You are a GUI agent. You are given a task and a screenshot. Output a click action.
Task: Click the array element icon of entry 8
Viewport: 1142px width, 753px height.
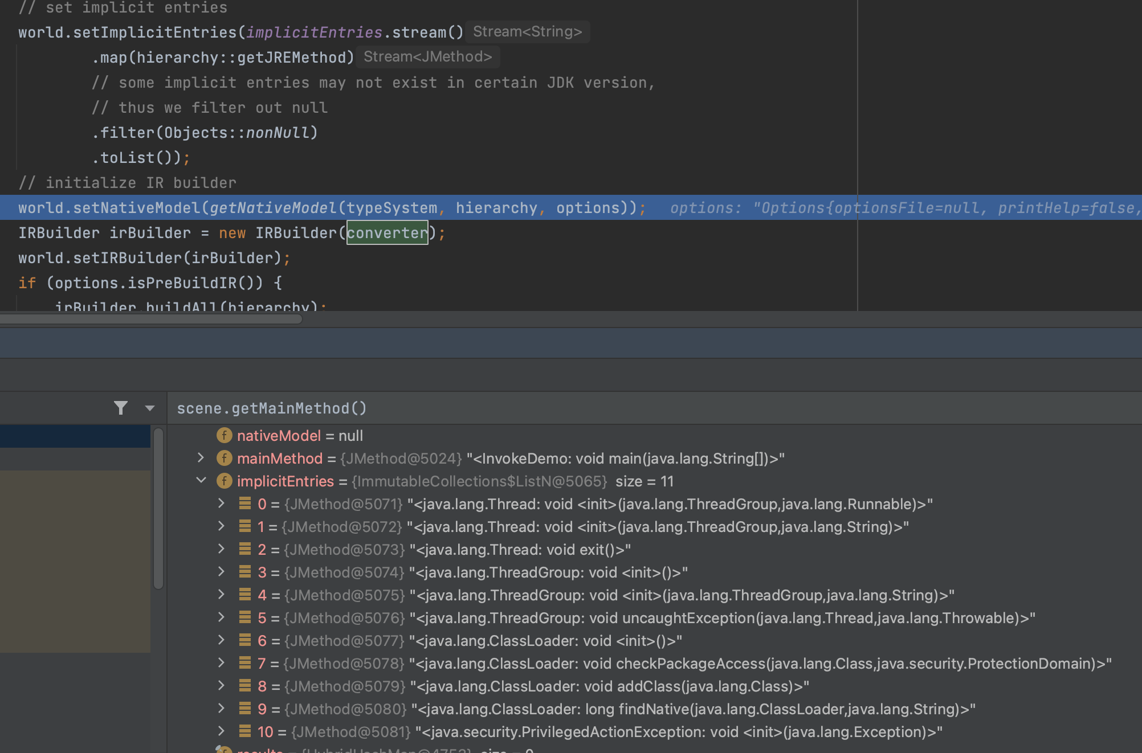[245, 686]
